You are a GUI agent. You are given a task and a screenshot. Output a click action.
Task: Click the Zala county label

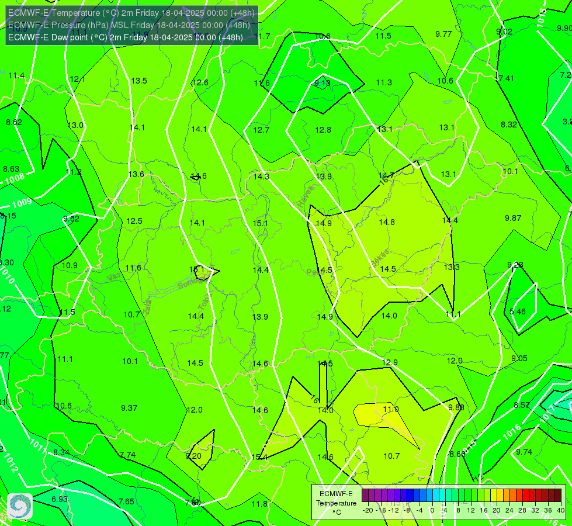pos(147,307)
